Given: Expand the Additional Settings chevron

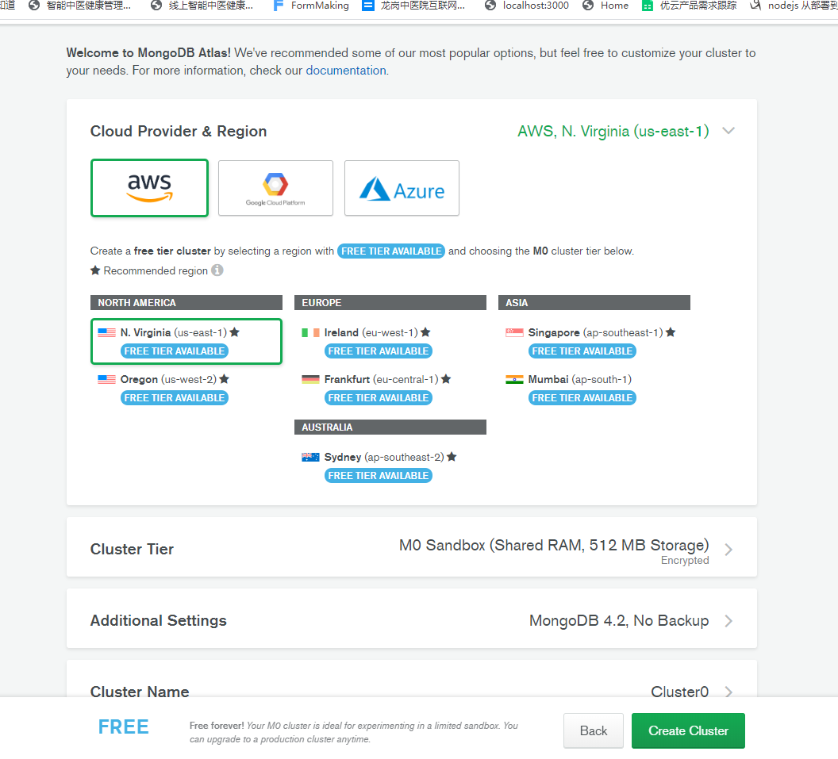Looking at the screenshot, I should point(728,621).
